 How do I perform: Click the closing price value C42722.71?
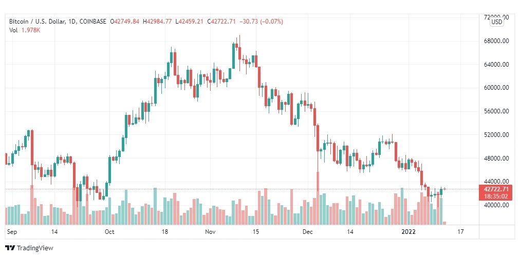pos(221,22)
